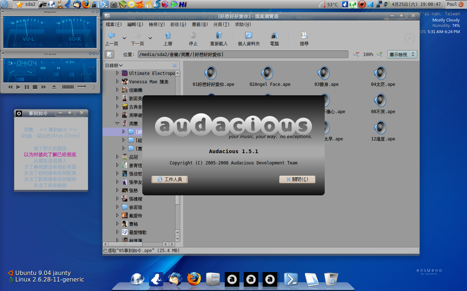
Task: Click the eject icon in iFraizer
Action: pos(54,87)
